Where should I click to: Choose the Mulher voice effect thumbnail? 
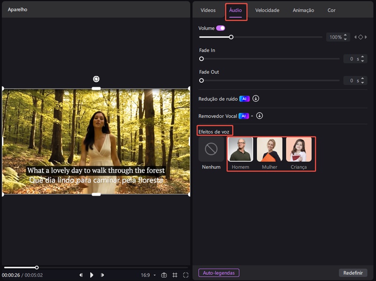tap(269, 150)
